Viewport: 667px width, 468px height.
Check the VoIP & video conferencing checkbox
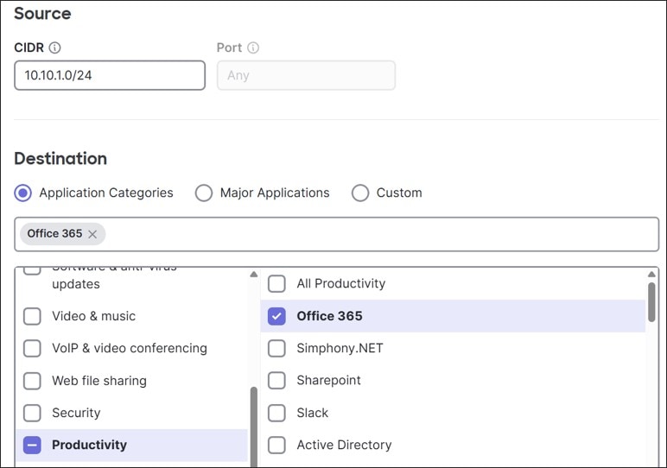[32, 349]
